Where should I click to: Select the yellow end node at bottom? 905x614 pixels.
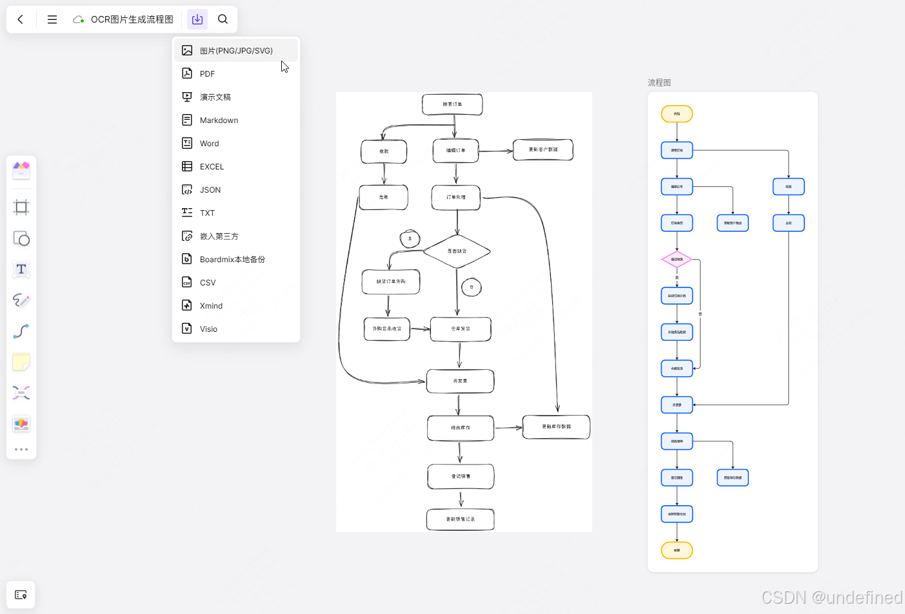point(677,550)
